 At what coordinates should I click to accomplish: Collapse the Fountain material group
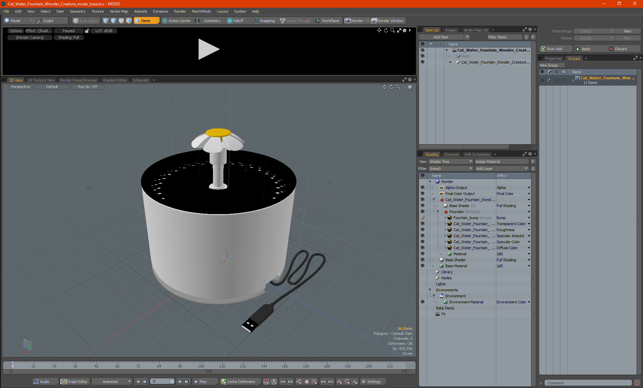[438, 212]
